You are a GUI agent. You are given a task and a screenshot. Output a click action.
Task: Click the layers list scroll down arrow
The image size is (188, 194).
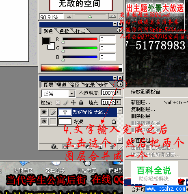(120, 140)
